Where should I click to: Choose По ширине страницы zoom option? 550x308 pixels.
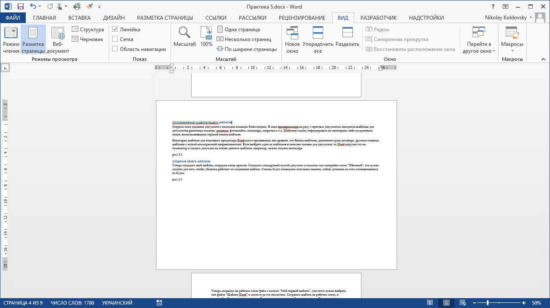click(x=247, y=49)
